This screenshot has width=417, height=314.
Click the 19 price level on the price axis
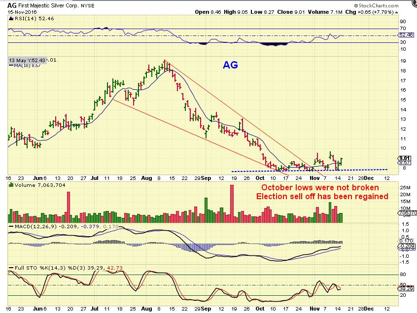(x=403, y=61)
